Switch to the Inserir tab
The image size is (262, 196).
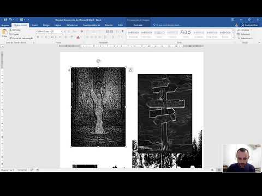pyautogui.click(x=34, y=25)
